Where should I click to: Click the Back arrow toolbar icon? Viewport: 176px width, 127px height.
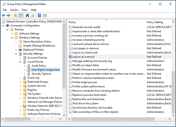coord(3,15)
